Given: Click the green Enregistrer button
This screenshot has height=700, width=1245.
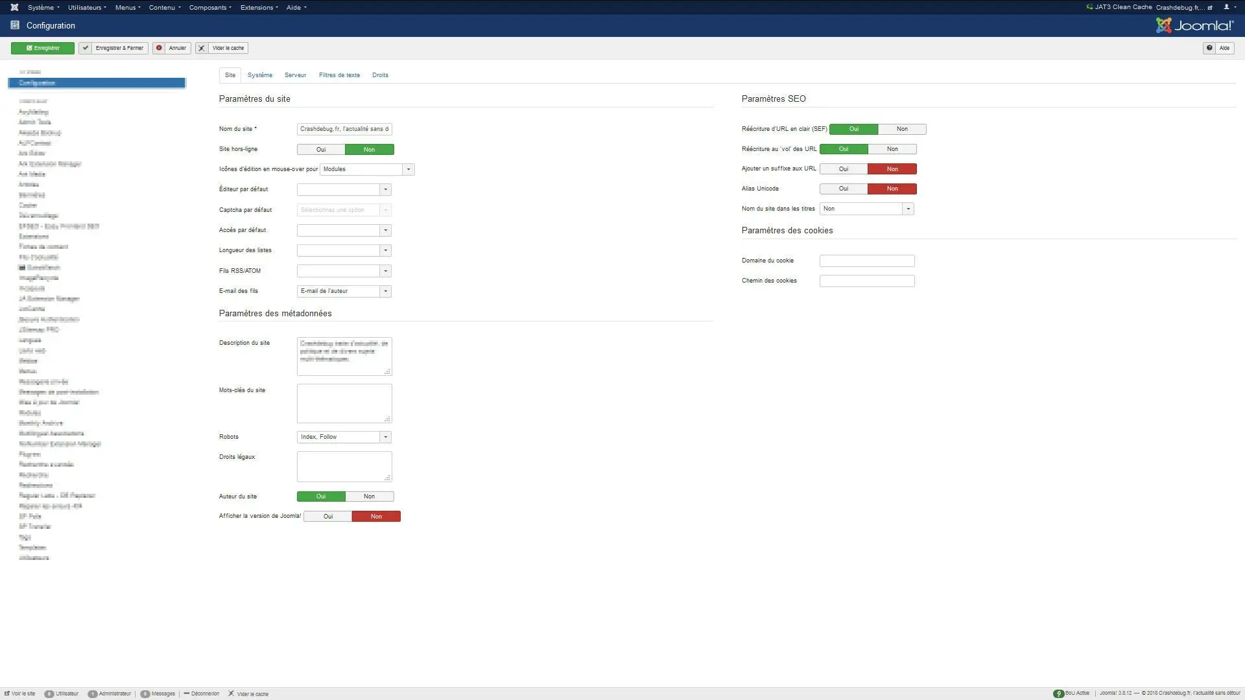Looking at the screenshot, I should point(43,48).
